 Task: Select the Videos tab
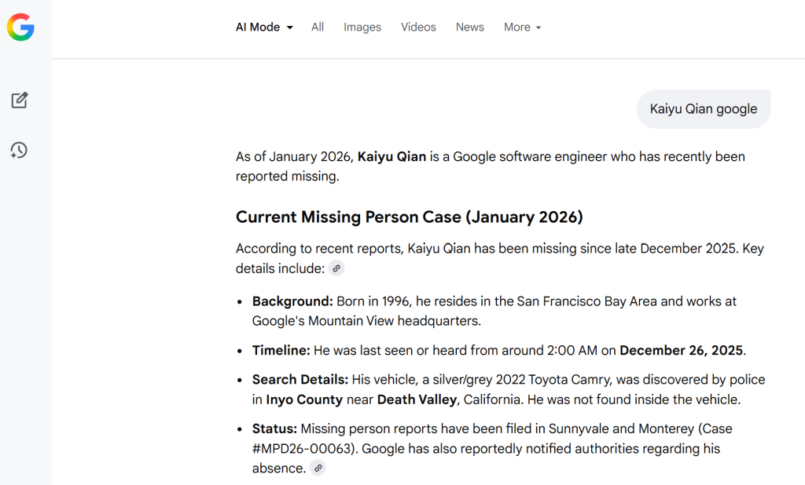pyautogui.click(x=418, y=27)
